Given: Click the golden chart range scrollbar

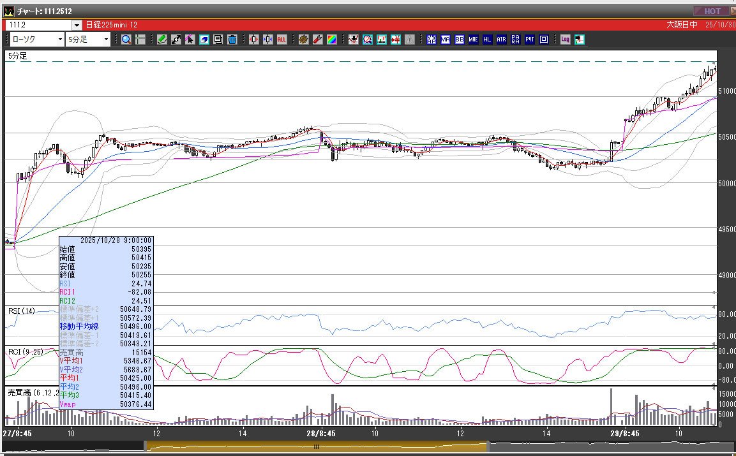Looking at the screenshot, I should (x=316, y=446).
